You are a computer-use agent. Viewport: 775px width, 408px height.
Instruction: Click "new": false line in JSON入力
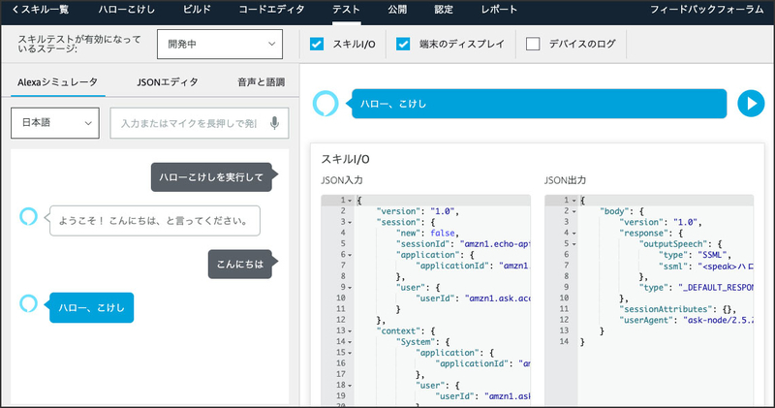pyautogui.click(x=428, y=233)
